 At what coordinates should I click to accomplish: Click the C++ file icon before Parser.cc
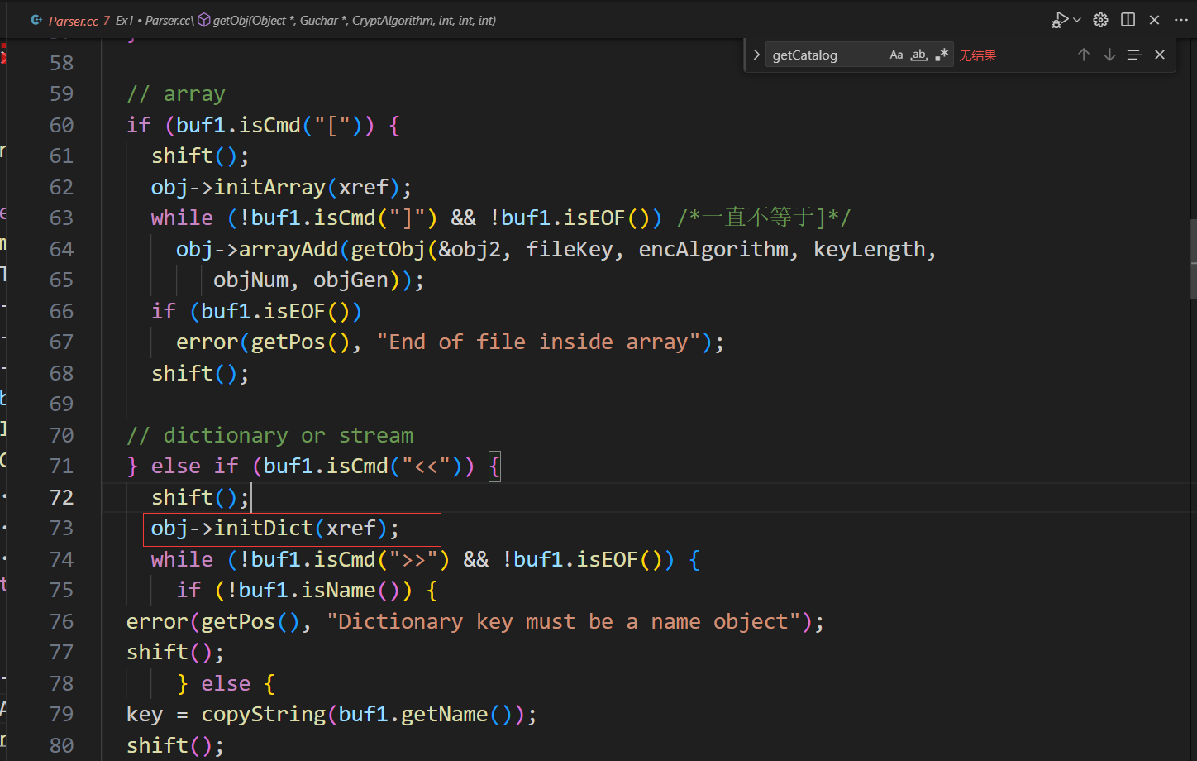pyautogui.click(x=36, y=20)
